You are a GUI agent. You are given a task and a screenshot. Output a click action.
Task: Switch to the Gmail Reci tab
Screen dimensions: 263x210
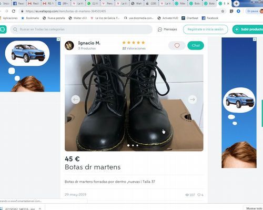[x=33, y=3]
